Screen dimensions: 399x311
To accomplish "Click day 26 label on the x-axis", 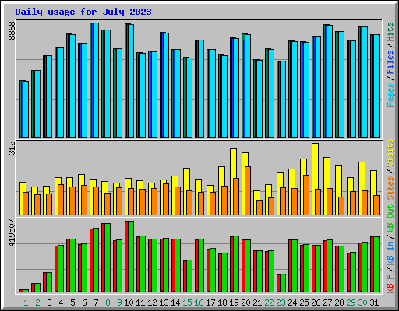I will pos(316,302).
